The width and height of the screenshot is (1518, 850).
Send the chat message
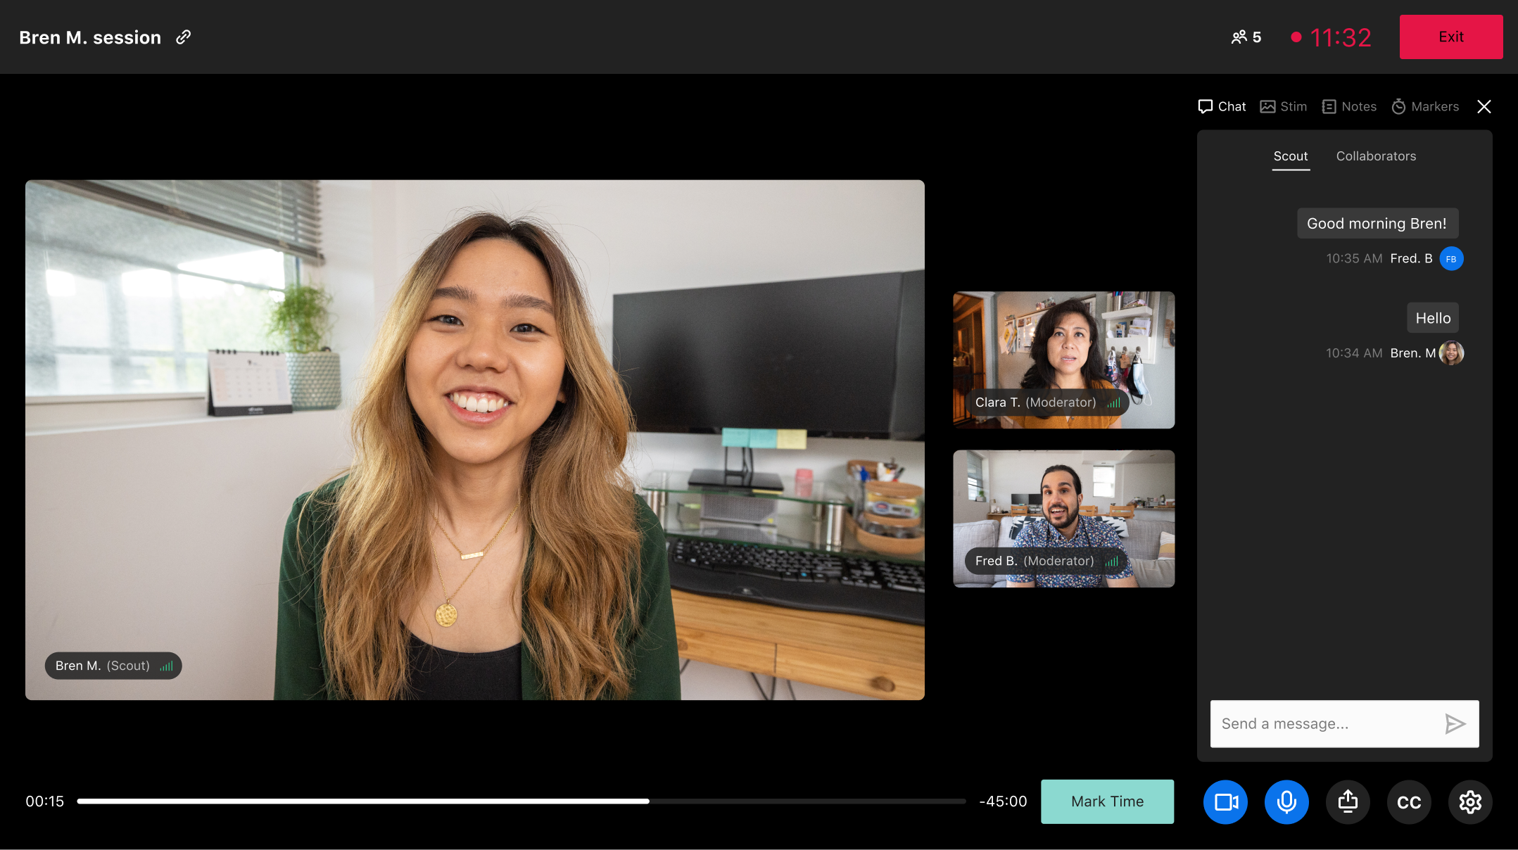(1454, 723)
